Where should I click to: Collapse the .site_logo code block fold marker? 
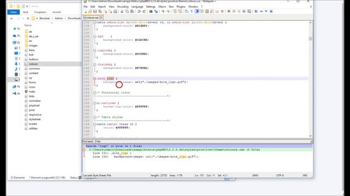pyautogui.click(x=95, y=78)
